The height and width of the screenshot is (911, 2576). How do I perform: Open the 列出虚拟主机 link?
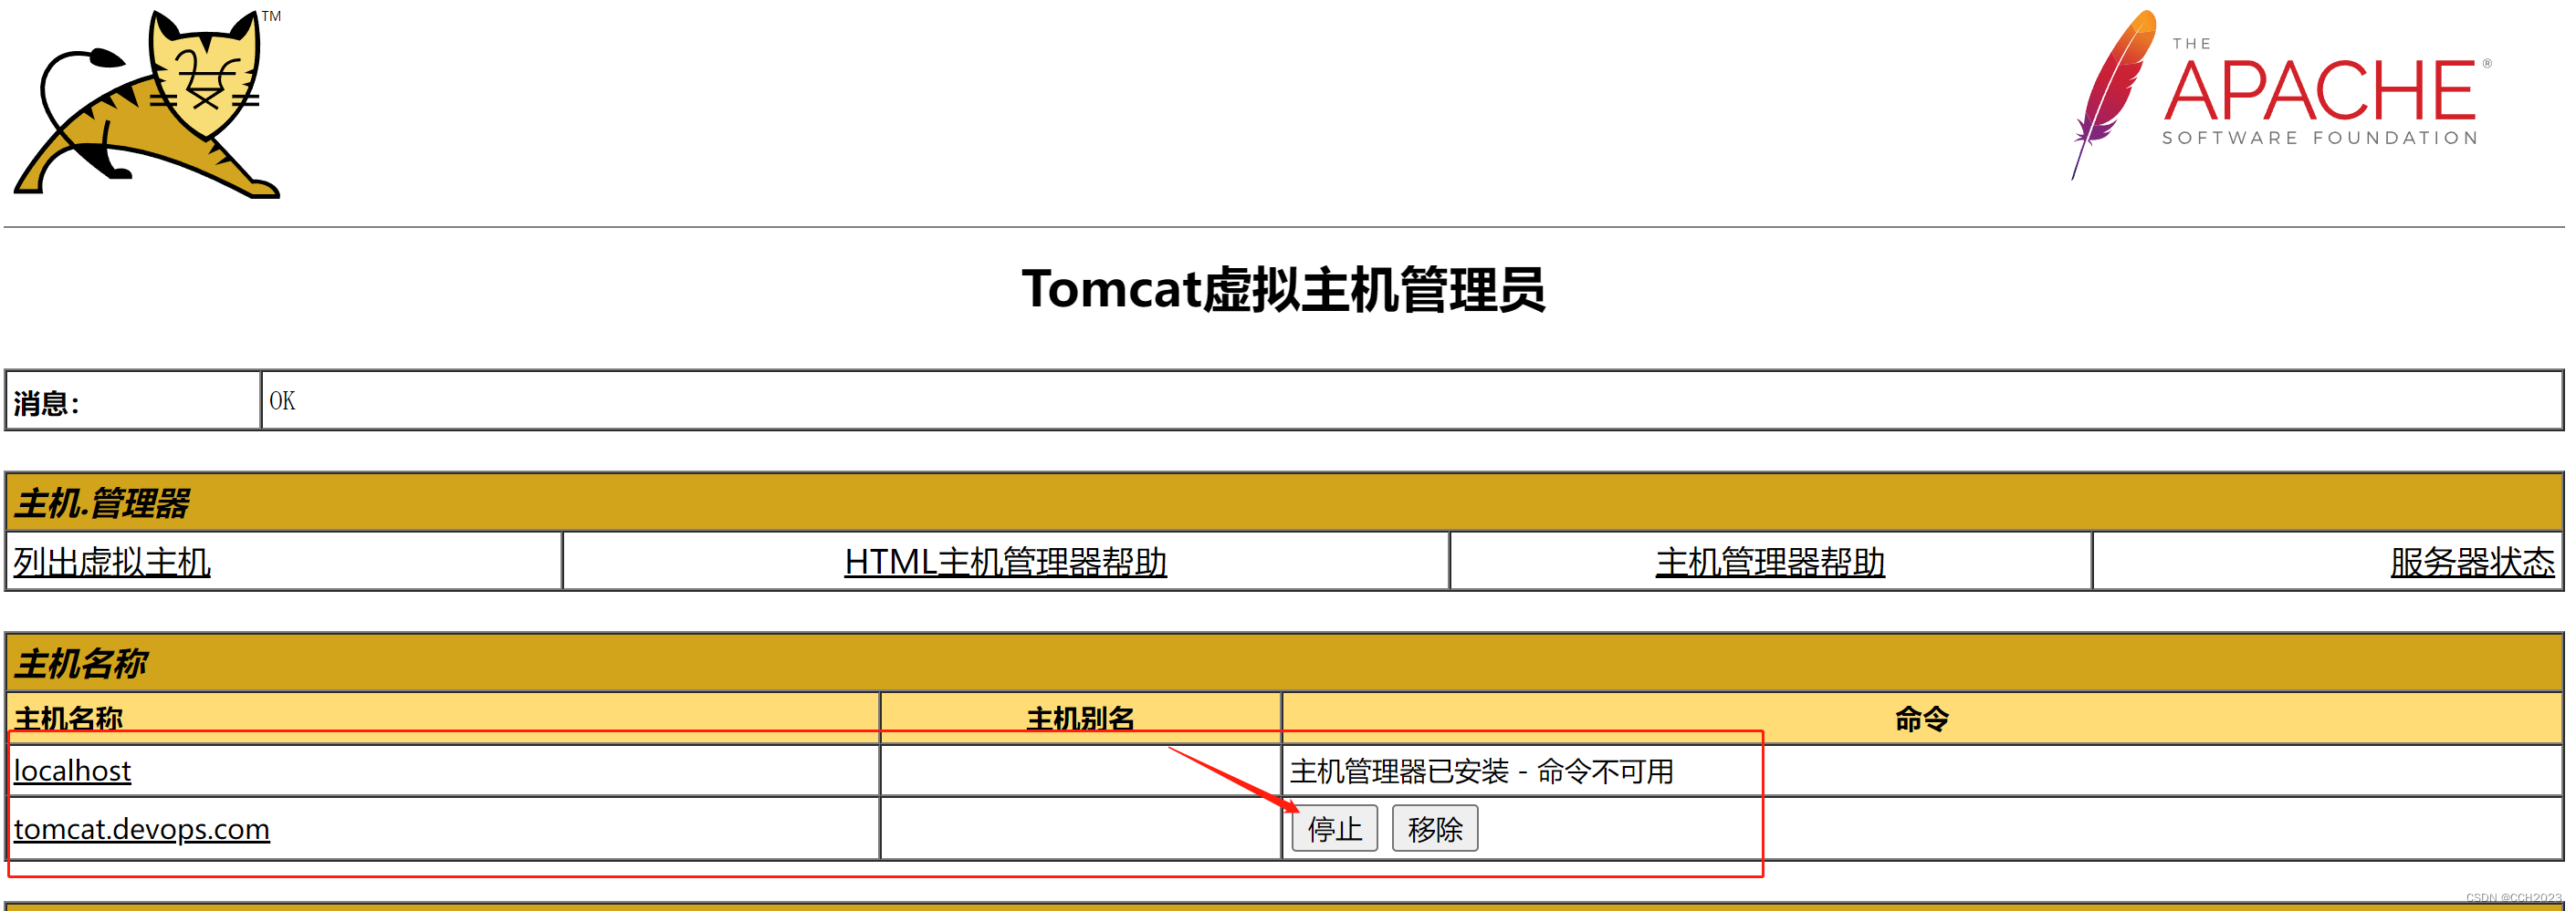[112, 563]
